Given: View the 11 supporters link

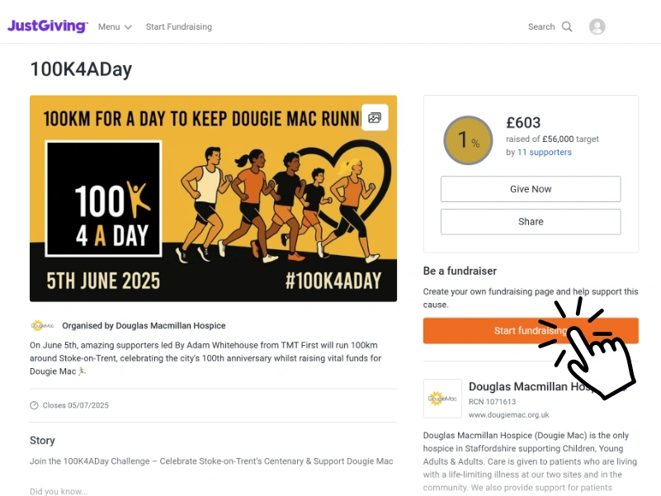Looking at the screenshot, I should pos(544,152).
